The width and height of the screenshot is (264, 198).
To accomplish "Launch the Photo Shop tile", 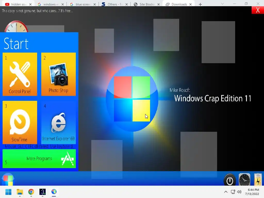I will coord(59,74).
